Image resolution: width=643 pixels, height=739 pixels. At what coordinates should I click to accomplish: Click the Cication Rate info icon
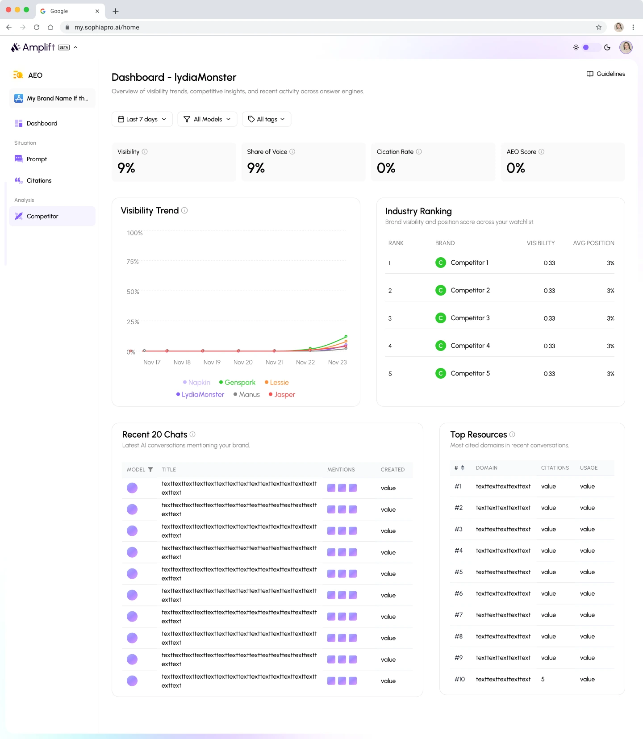(x=419, y=152)
